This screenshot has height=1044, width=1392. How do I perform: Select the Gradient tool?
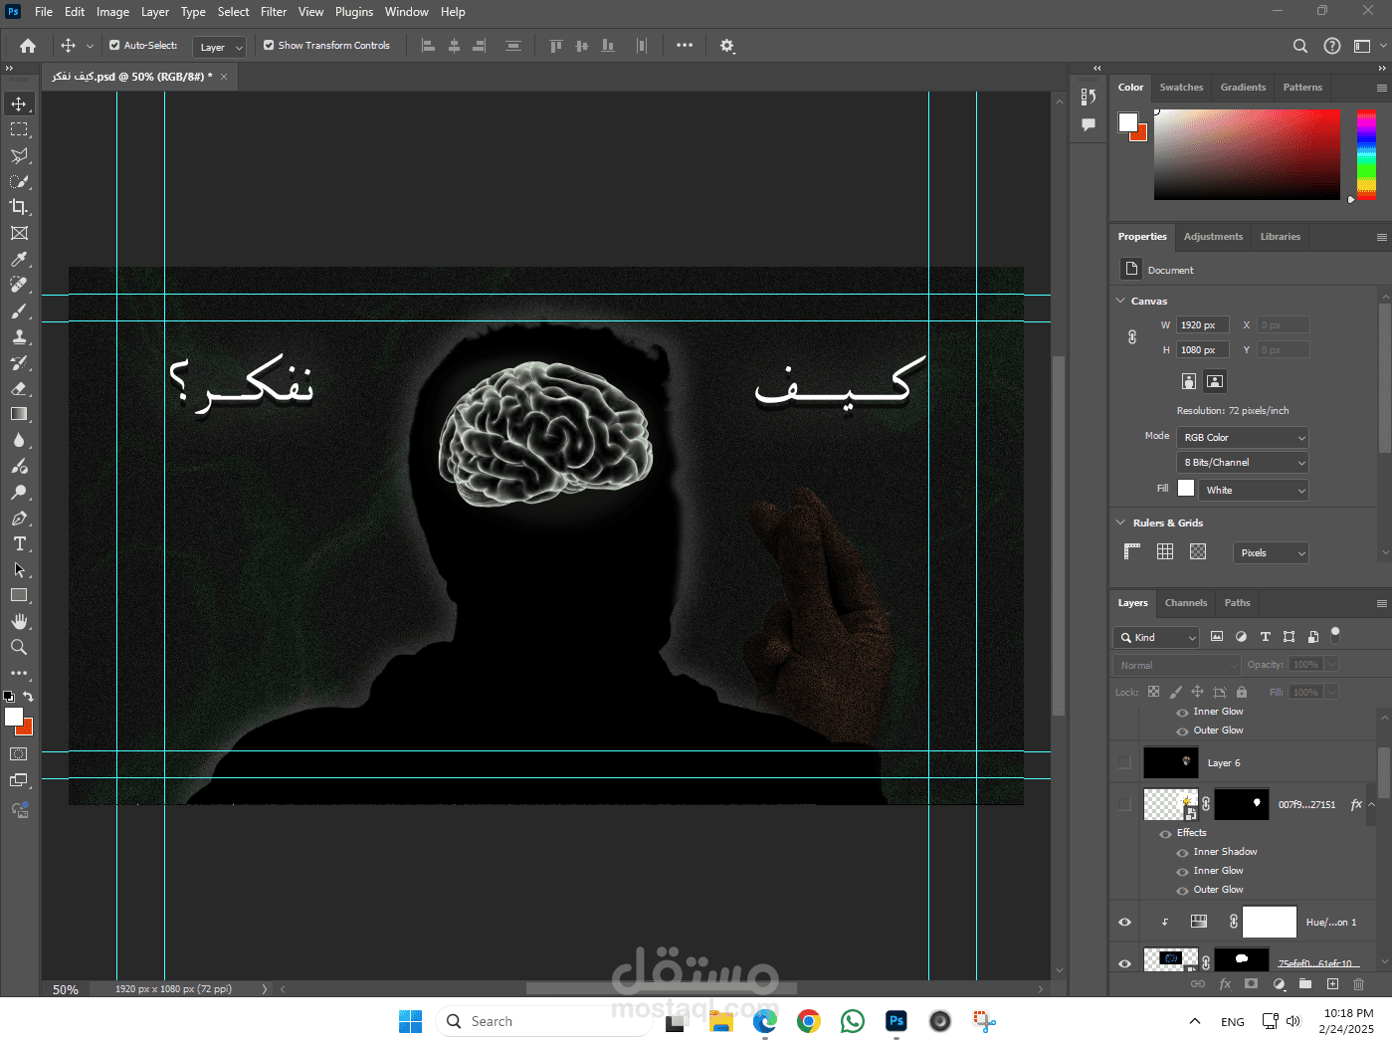click(19, 414)
